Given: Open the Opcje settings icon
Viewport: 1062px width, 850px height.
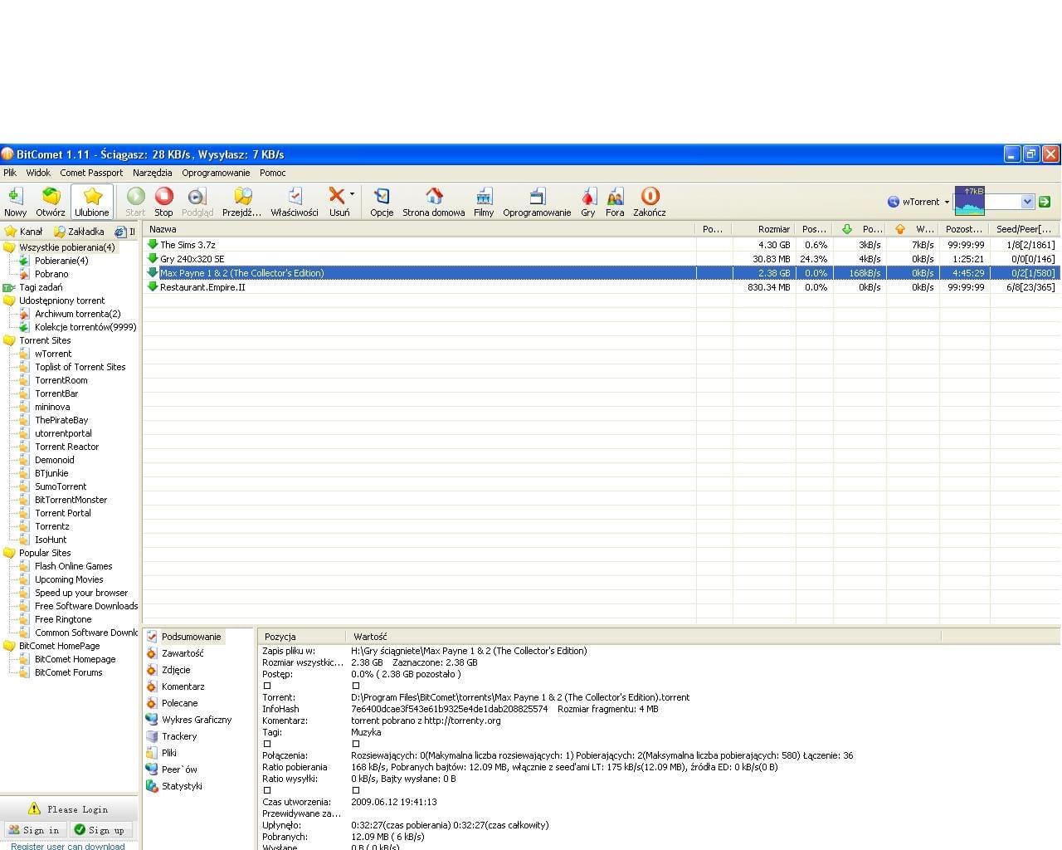Looking at the screenshot, I should coord(382,202).
